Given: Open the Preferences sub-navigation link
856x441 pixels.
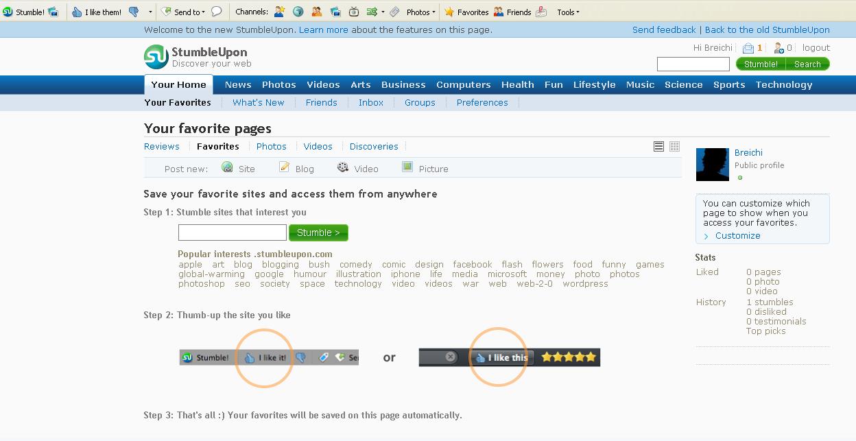Looking at the screenshot, I should click(482, 103).
